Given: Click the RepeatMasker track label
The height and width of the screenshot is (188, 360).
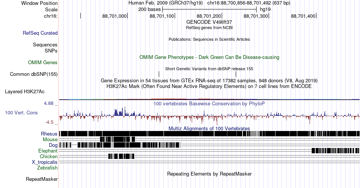Looking at the screenshot, I should pyautogui.click(x=42, y=179).
